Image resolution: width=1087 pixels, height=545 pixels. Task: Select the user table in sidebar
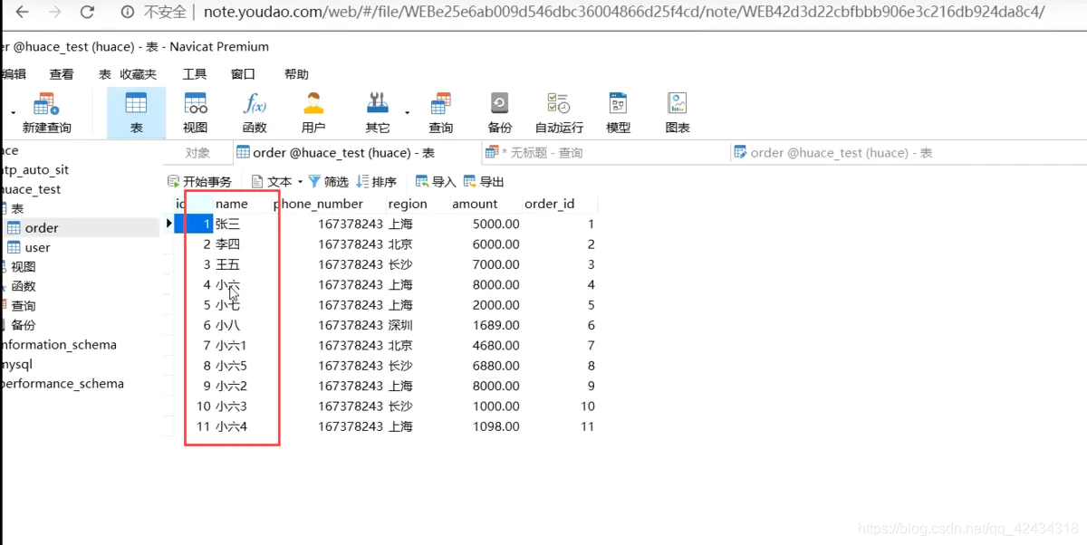(37, 247)
